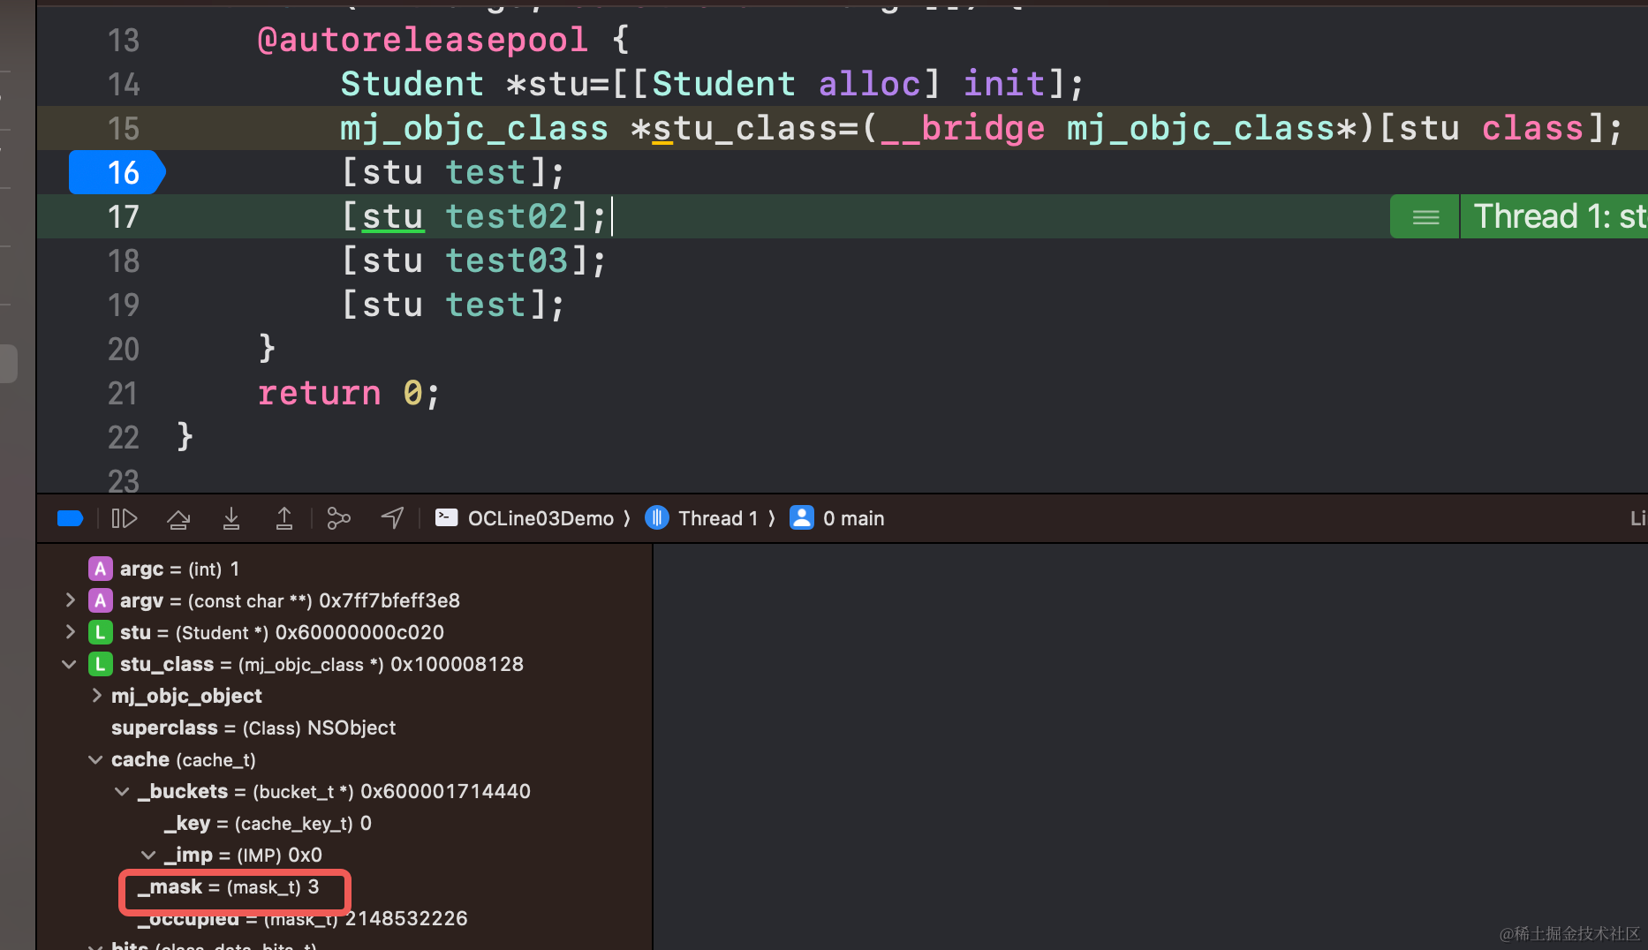
Task: Expand the mj_objc_object entry
Action: [x=96, y=696]
